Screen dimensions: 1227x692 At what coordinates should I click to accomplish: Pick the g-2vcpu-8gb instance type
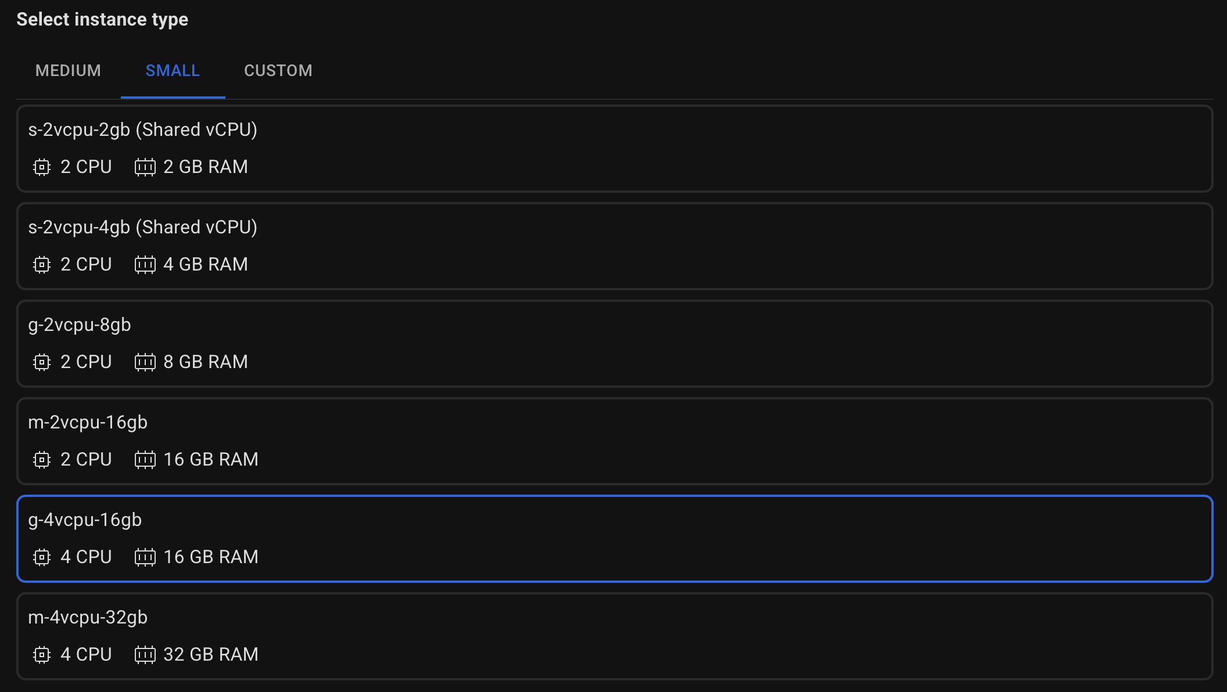click(x=615, y=344)
